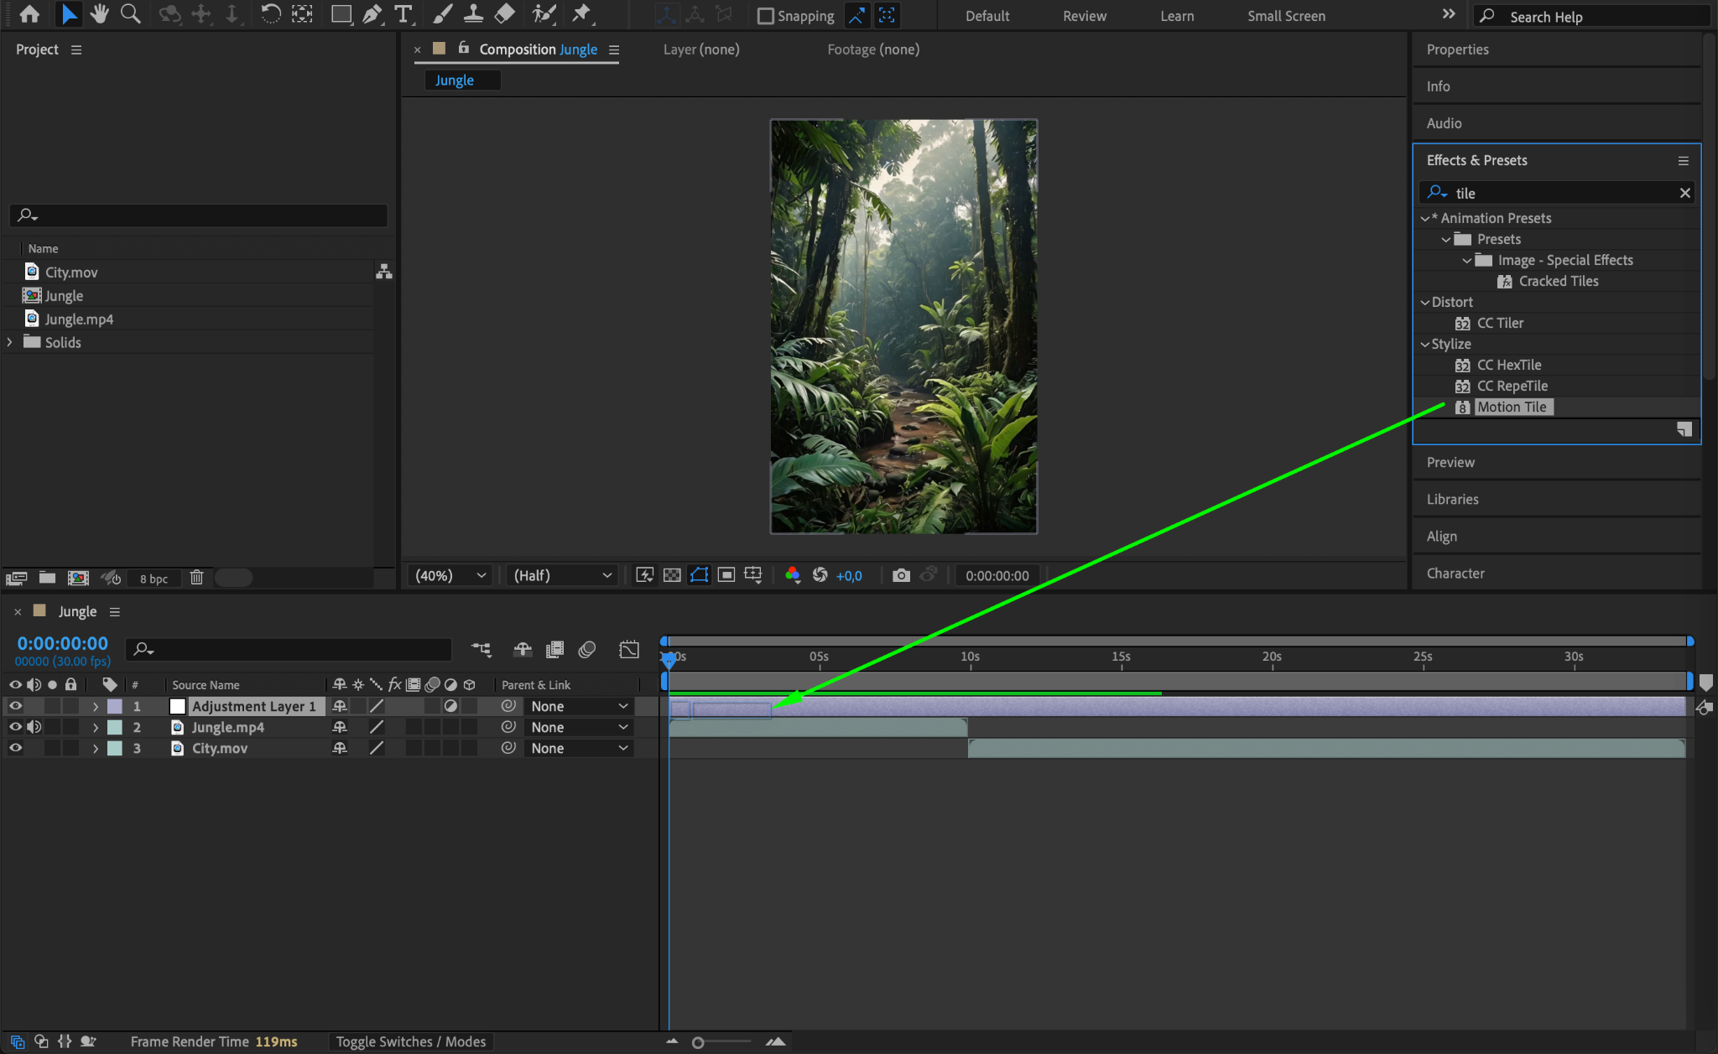Image resolution: width=1718 pixels, height=1054 pixels.
Task: Select the Motion Tile effect
Action: coord(1512,407)
